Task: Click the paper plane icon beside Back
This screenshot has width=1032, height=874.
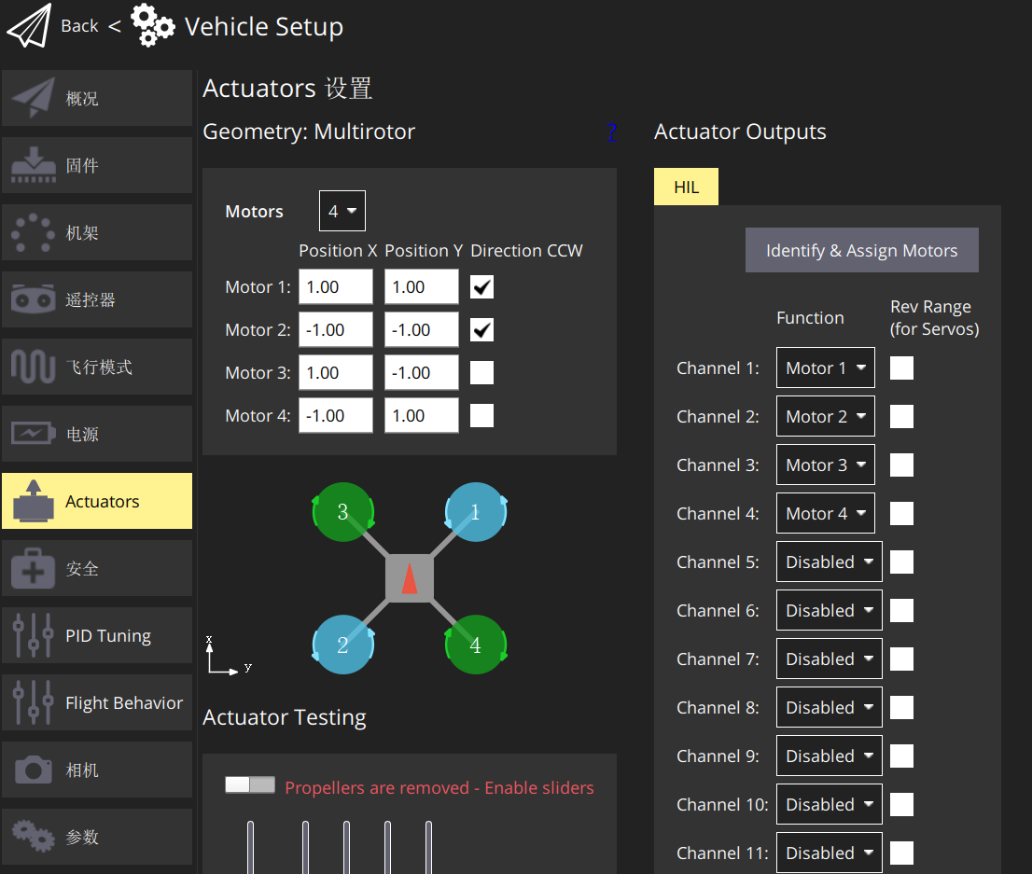Action: 29,26
